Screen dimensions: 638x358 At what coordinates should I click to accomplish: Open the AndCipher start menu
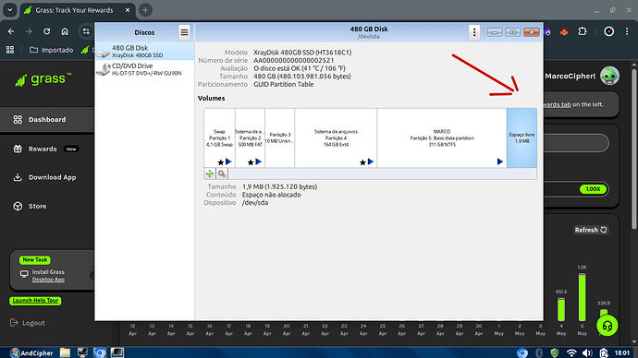(x=31, y=352)
